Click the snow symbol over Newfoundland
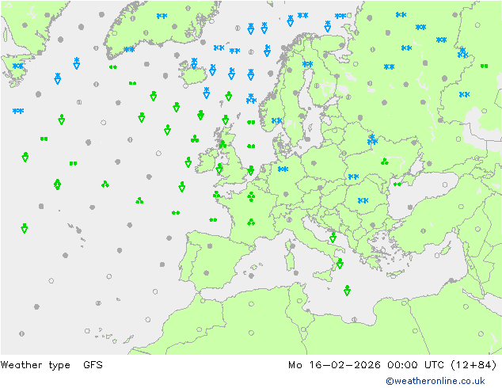 (x=18, y=66)
